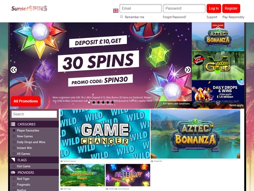Select the first carousel dot indicator
Image resolution: width=254 pixels, height=191 pixels.
(x=89, y=102)
